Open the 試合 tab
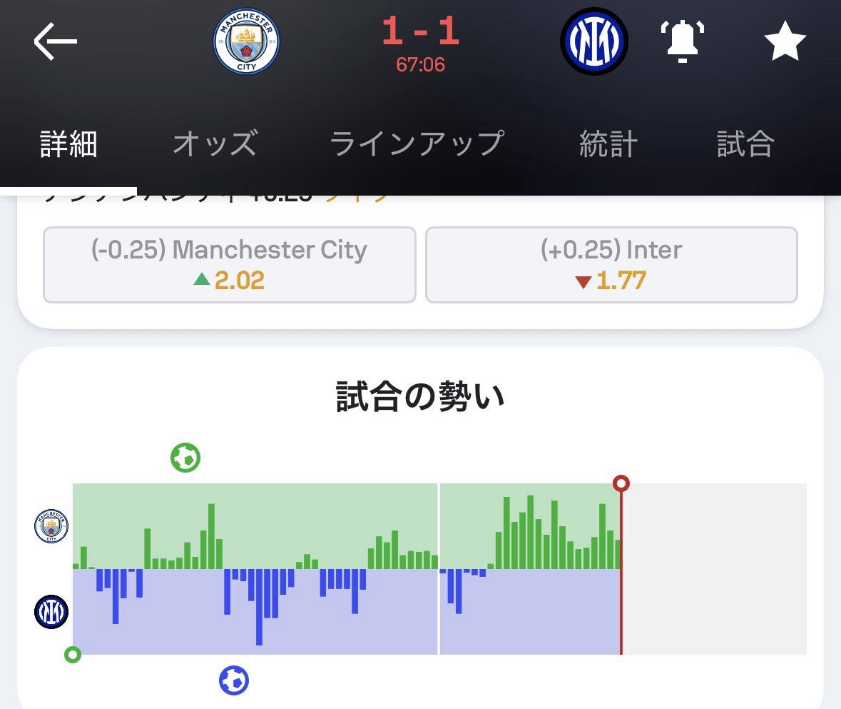Viewport: 841px width, 709px height. [x=745, y=144]
